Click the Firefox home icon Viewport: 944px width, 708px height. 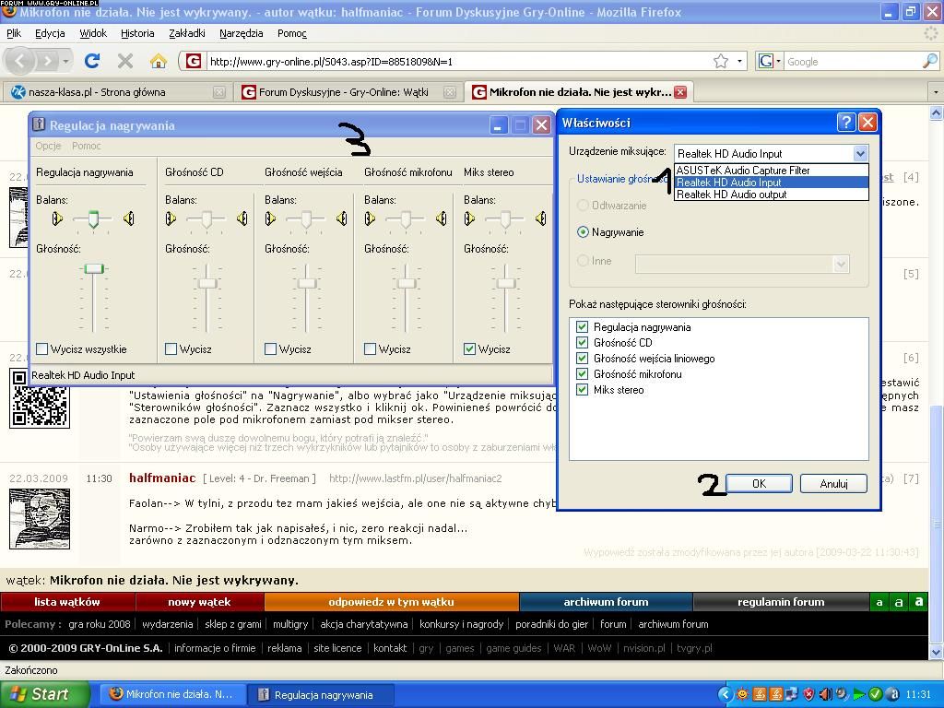click(159, 61)
